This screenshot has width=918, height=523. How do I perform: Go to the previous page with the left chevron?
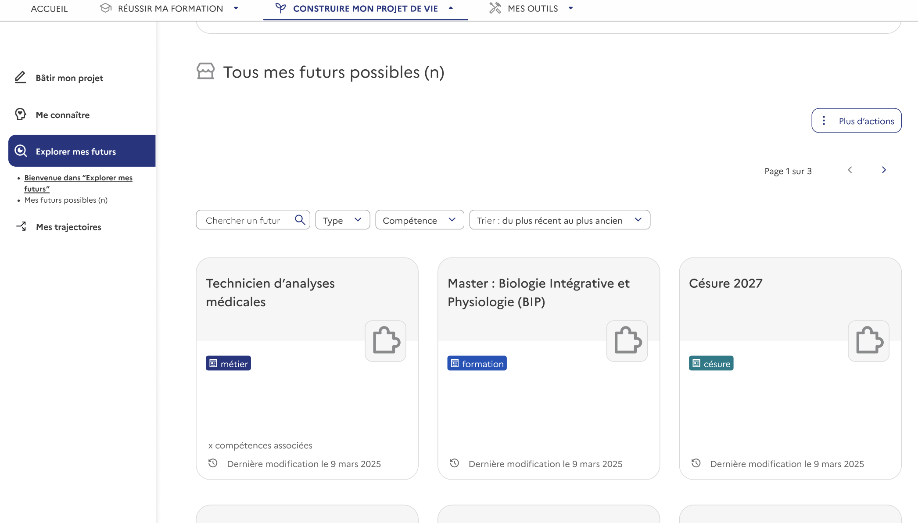pyautogui.click(x=850, y=170)
